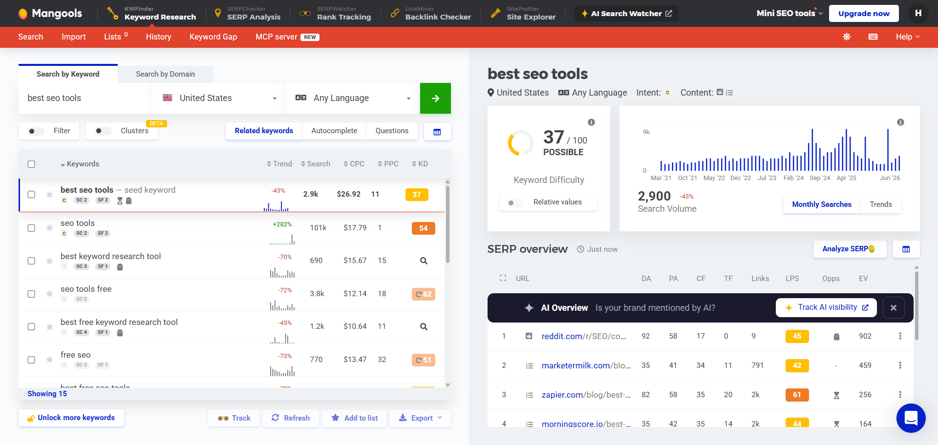Click the KD 54 badge for seo tools
Screen dimensions: 938x445
[x=424, y=228]
